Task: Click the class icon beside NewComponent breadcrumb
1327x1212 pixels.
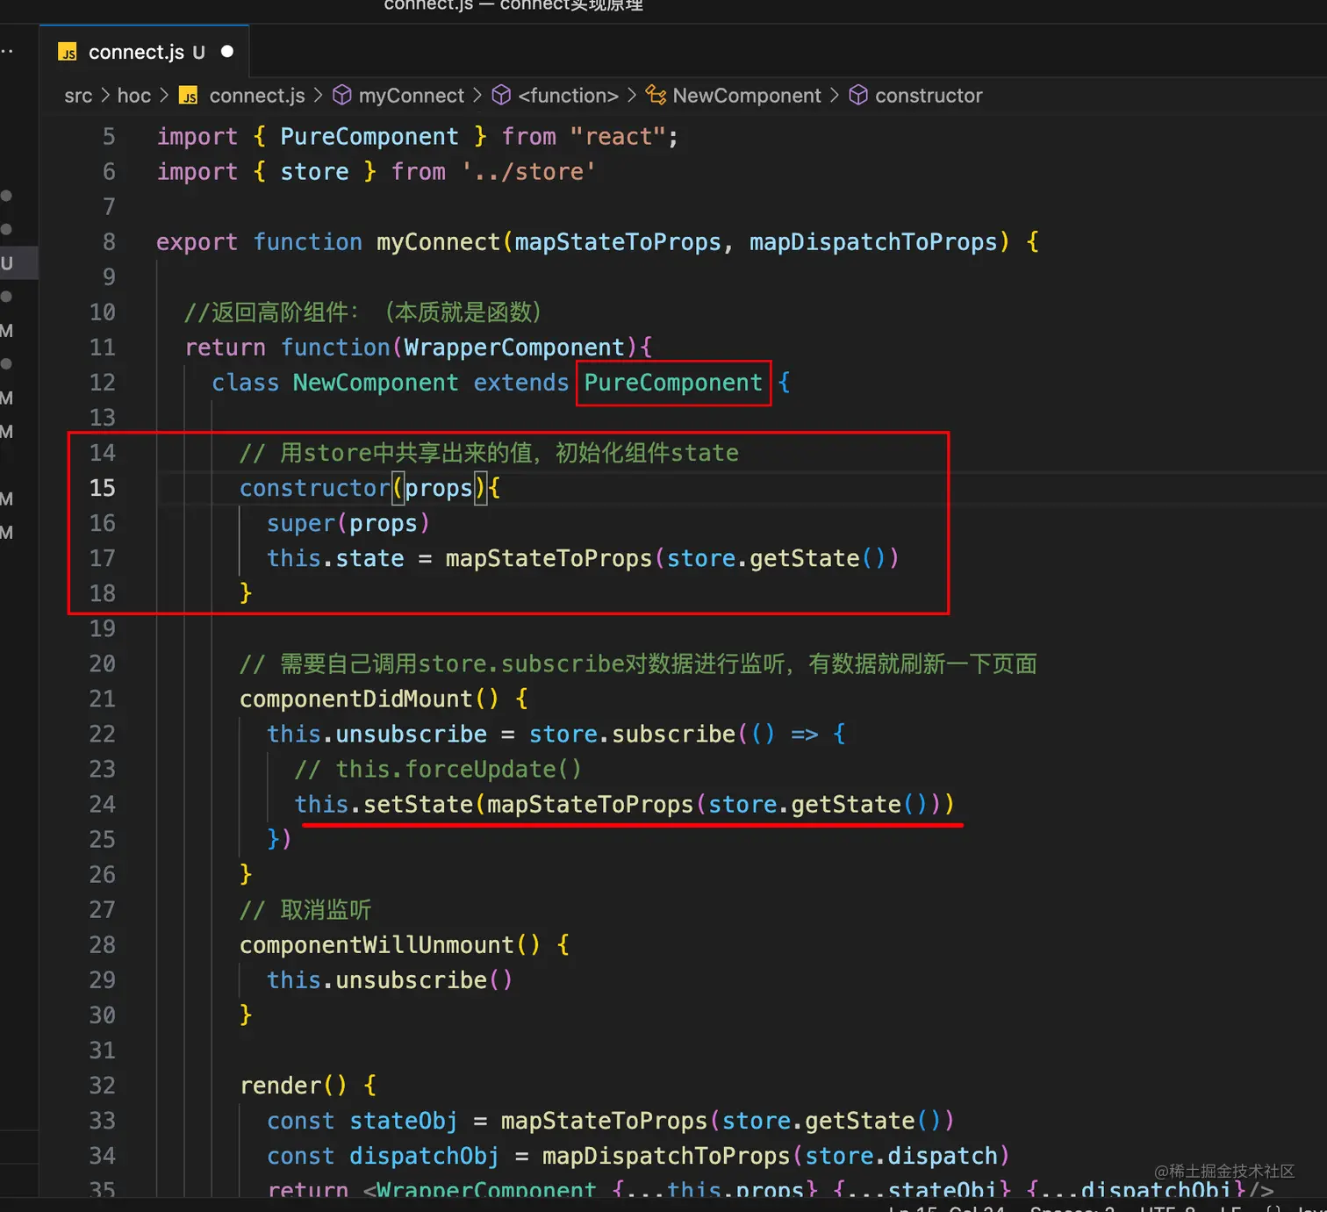Action: (656, 95)
